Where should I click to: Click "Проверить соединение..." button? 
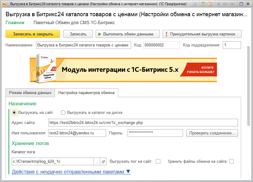click(x=212, y=133)
